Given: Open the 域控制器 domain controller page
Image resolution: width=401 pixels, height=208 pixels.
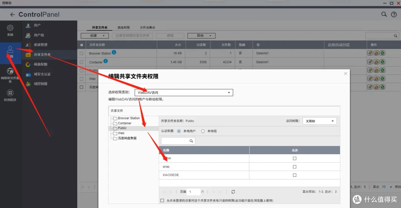Looking at the screenshot, I should 40,84.
